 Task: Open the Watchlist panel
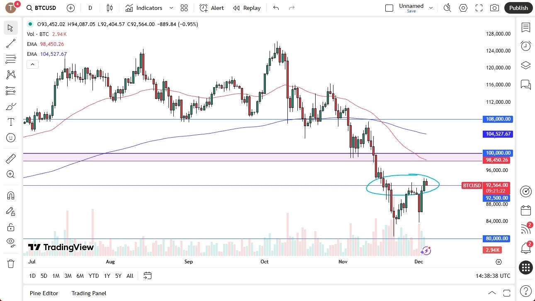coord(525,28)
